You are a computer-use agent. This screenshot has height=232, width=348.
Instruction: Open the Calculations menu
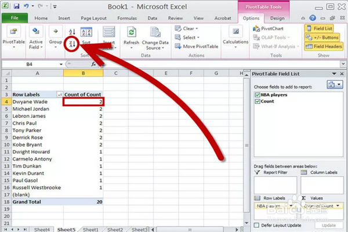pos(235,37)
